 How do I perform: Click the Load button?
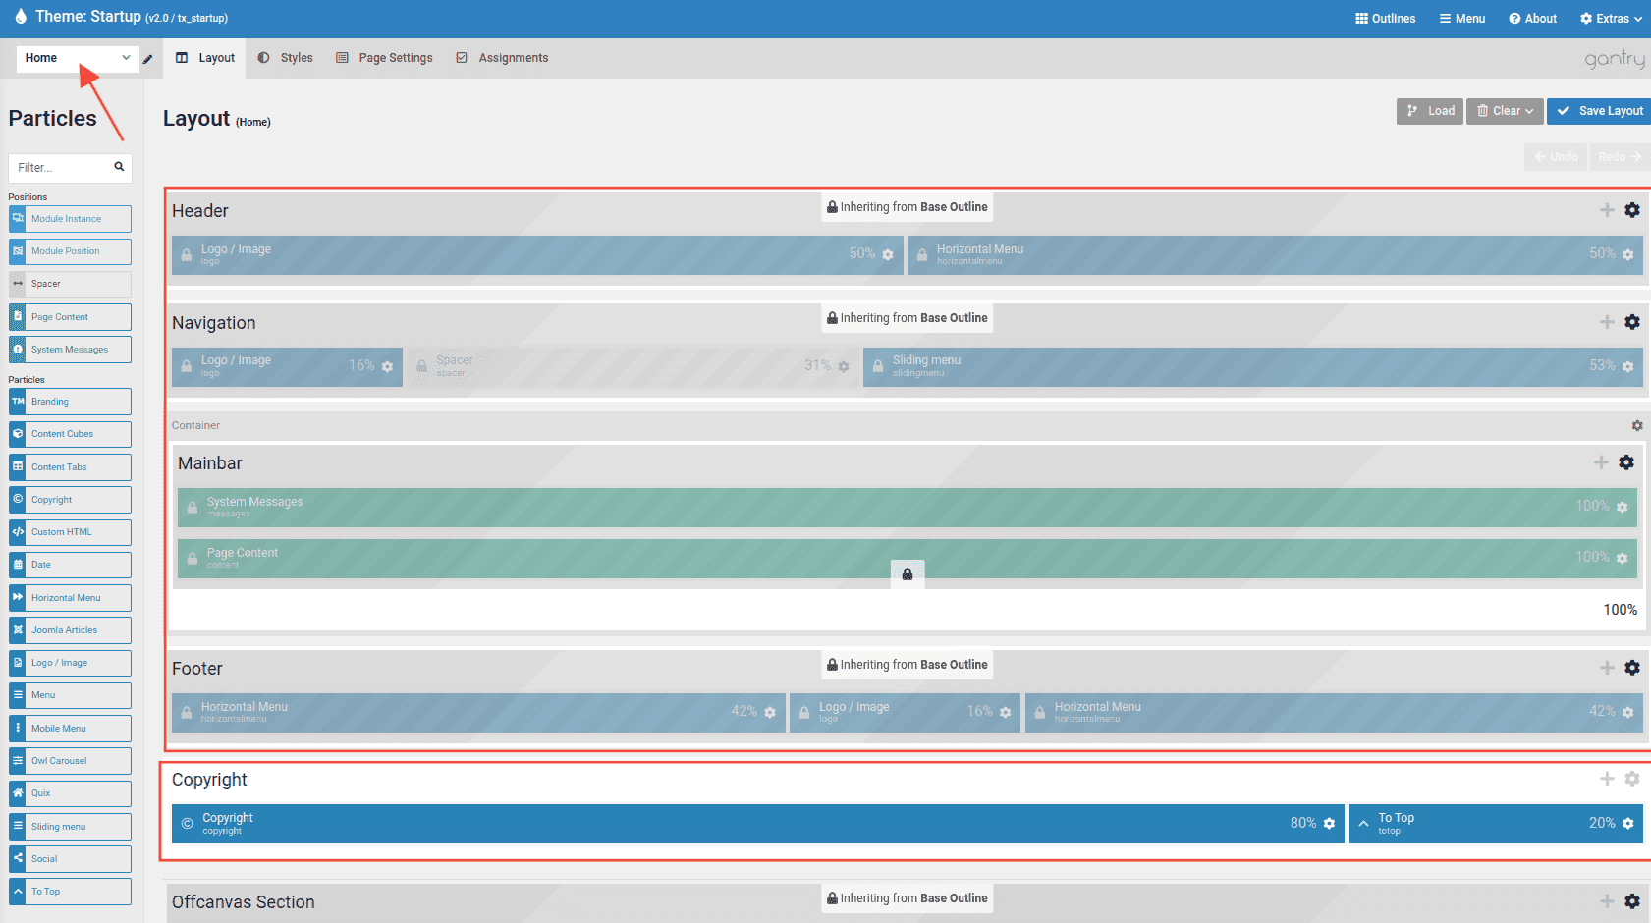[1430, 111]
